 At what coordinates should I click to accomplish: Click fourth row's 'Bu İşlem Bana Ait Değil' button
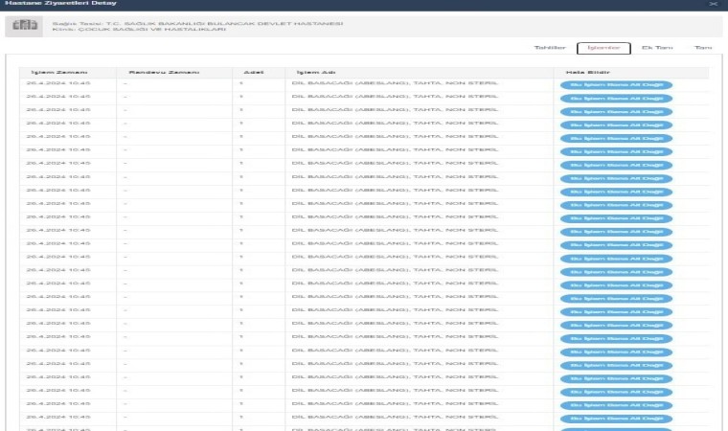click(616, 125)
